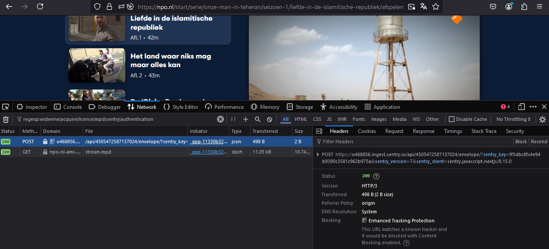Filter requests by Other
This screenshot has height=249, width=549.
click(432, 119)
